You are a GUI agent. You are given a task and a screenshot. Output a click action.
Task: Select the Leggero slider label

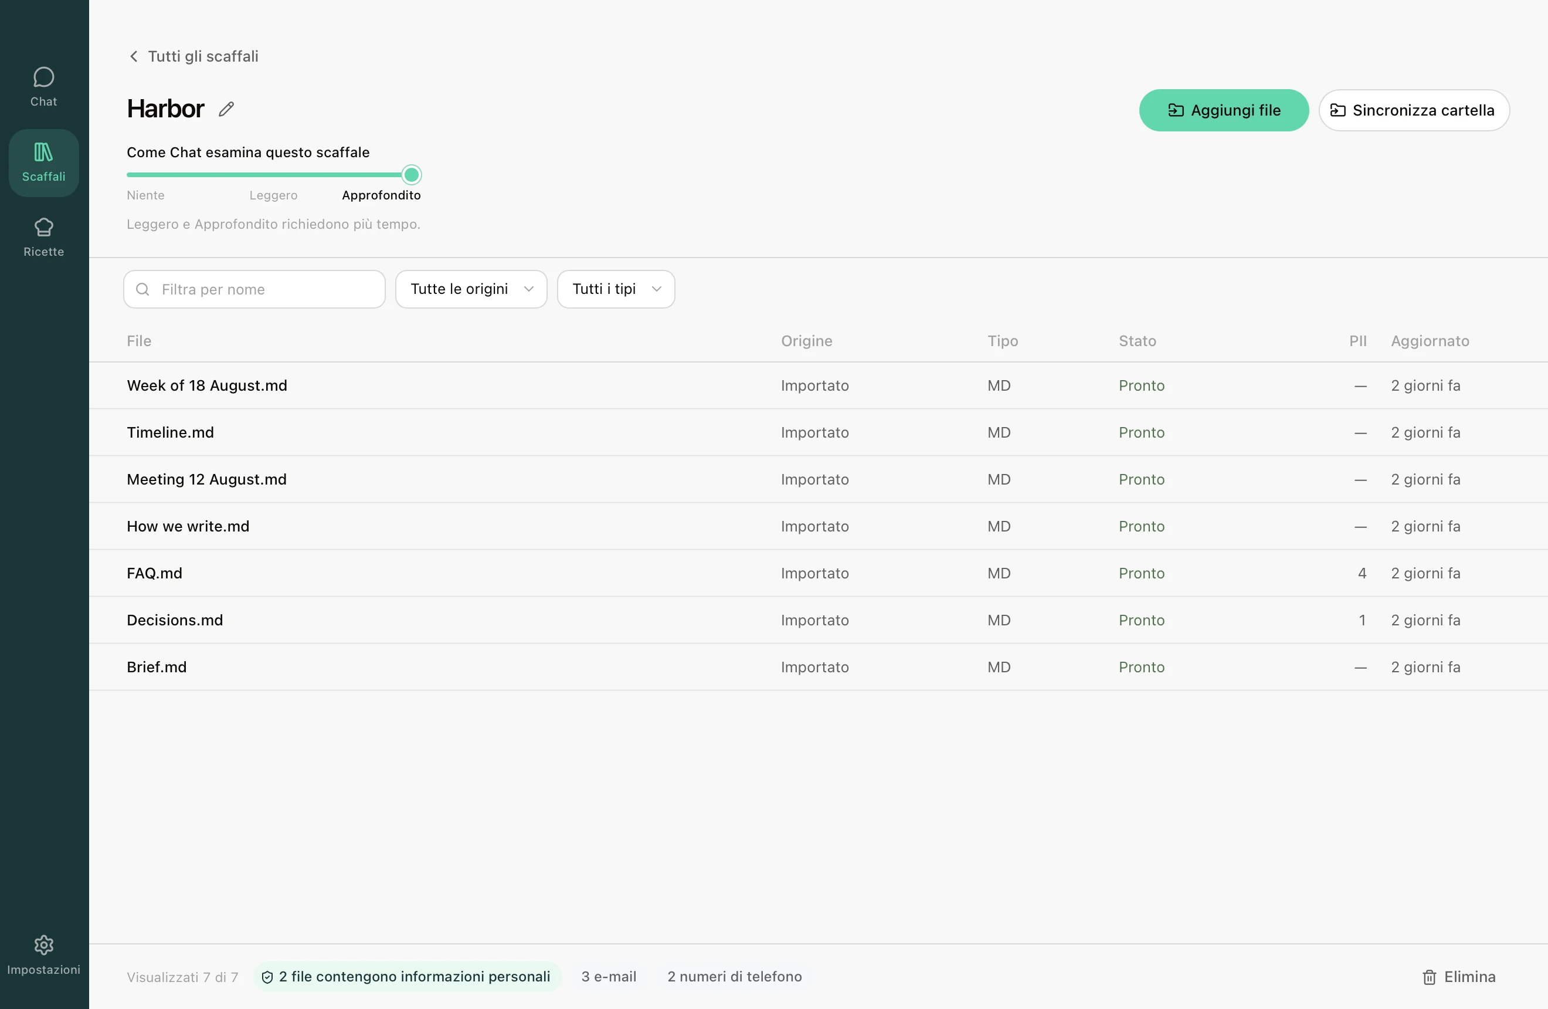tap(273, 195)
